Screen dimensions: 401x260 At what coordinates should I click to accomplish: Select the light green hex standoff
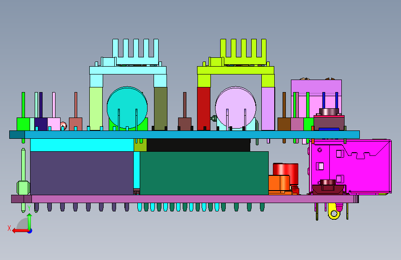[x=23, y=187]
